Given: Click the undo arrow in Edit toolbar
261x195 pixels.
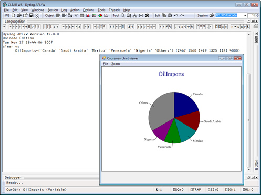Looking at the screenshot, I should (176, 15).
